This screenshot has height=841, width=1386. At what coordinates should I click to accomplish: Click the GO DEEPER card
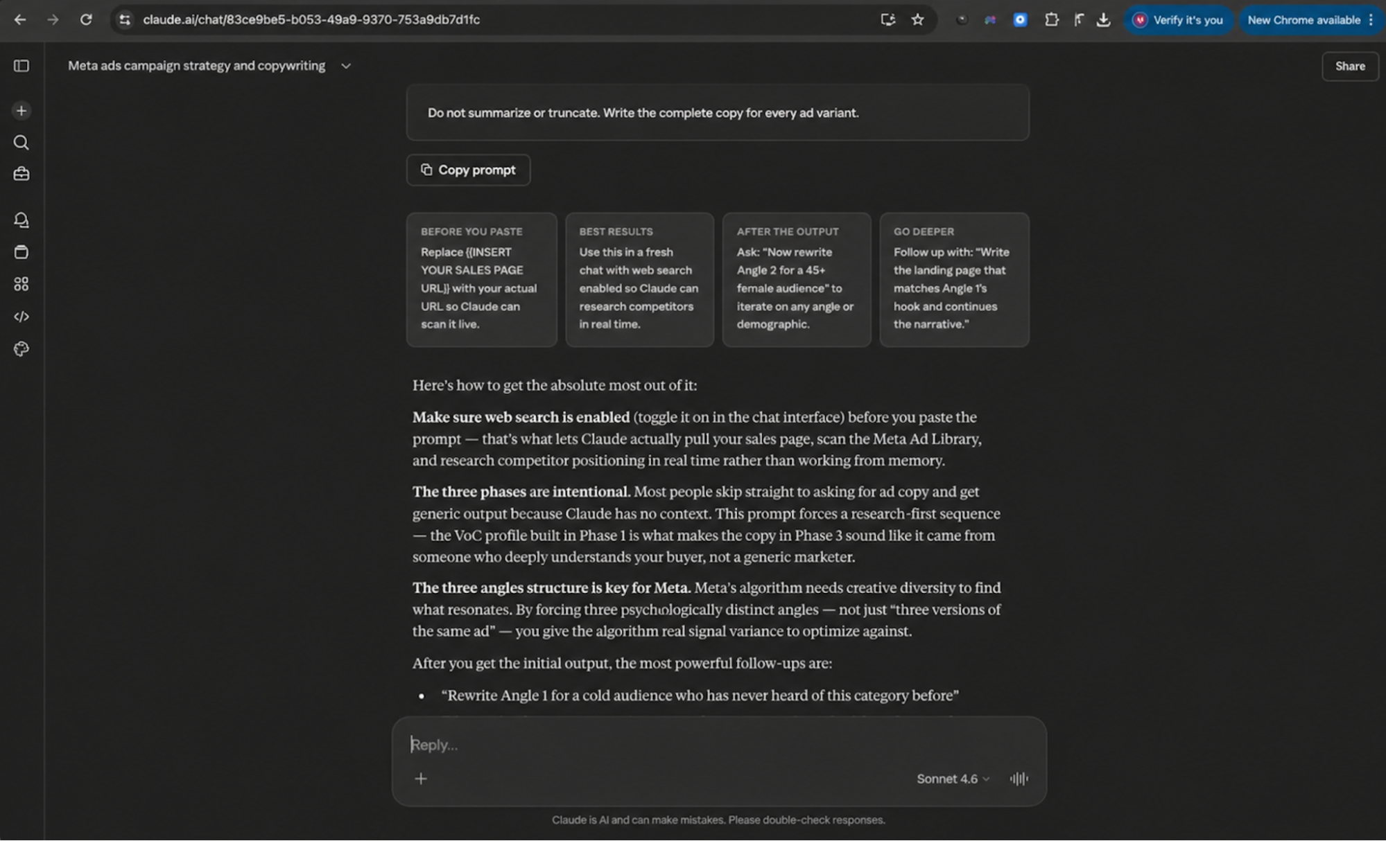click(x=954, y=280)
